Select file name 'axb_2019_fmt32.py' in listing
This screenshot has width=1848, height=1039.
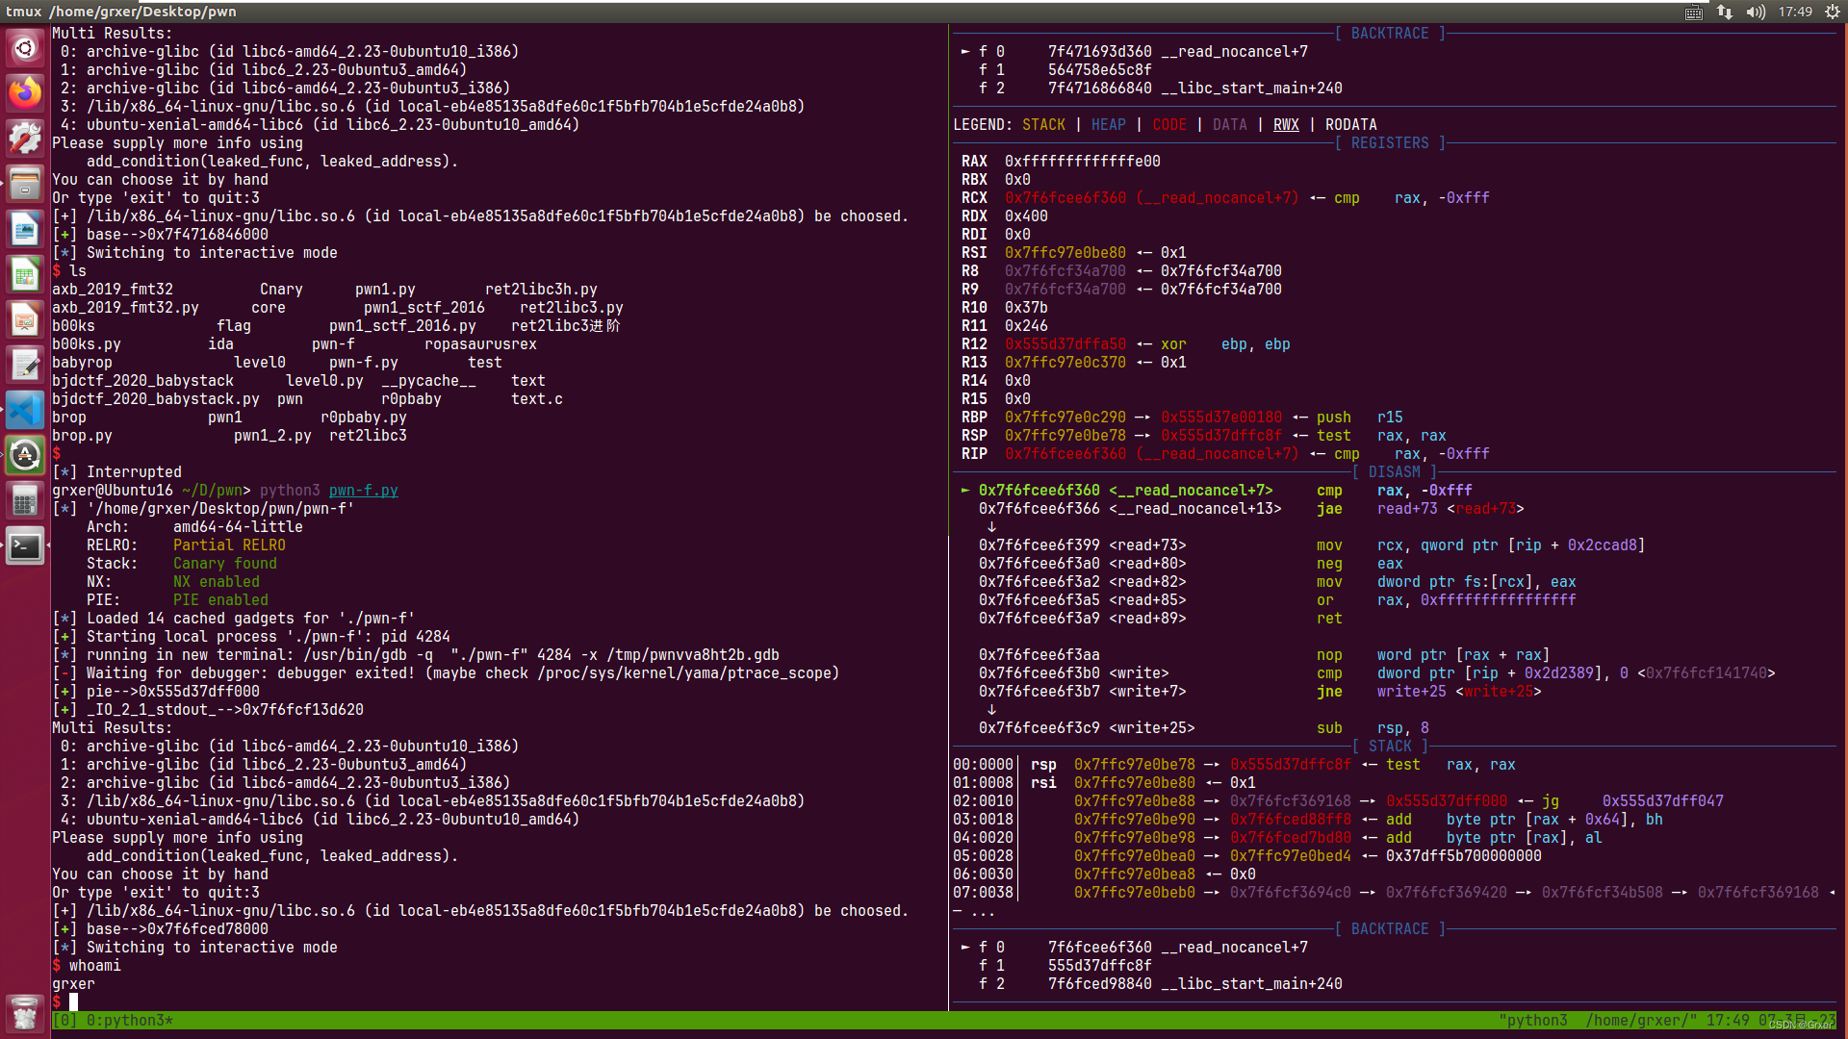[x=125, y=307]
